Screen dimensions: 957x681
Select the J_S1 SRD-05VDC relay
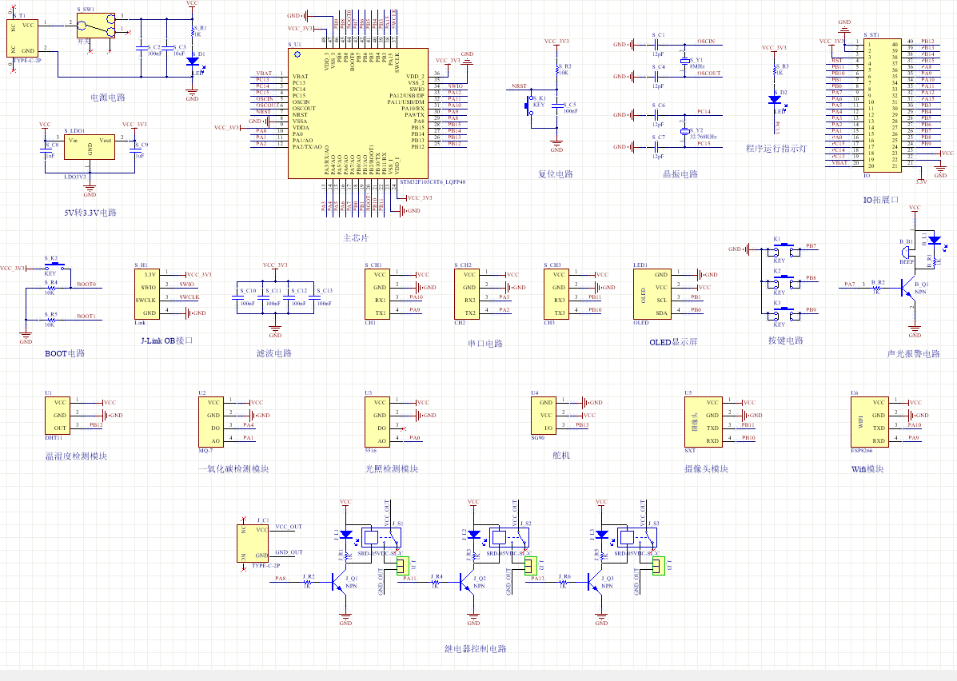pos(381,538)
